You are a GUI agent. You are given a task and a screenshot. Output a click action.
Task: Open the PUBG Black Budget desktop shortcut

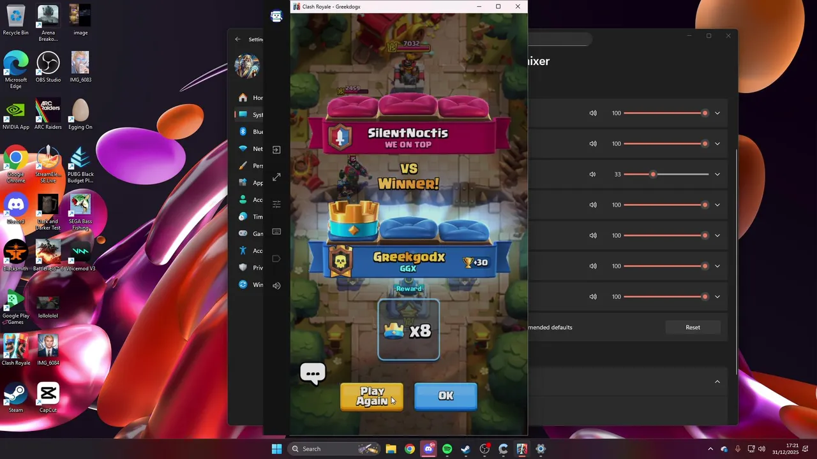point(80,164)
